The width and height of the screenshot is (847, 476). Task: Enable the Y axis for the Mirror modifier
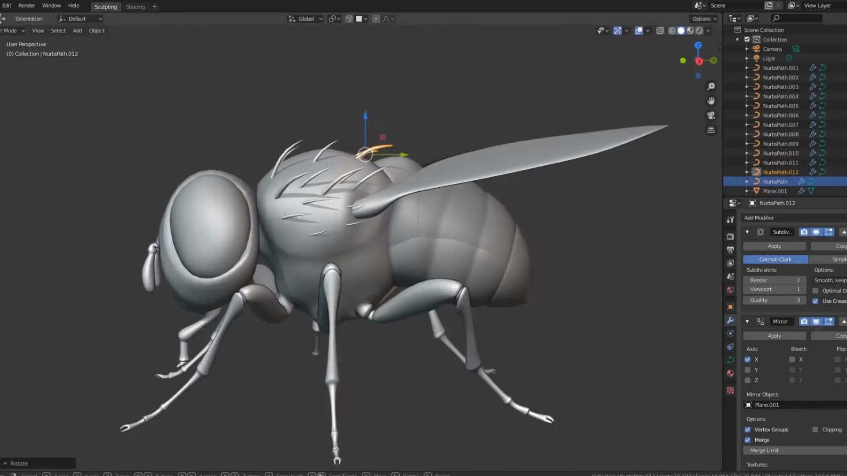pos(748,370)
